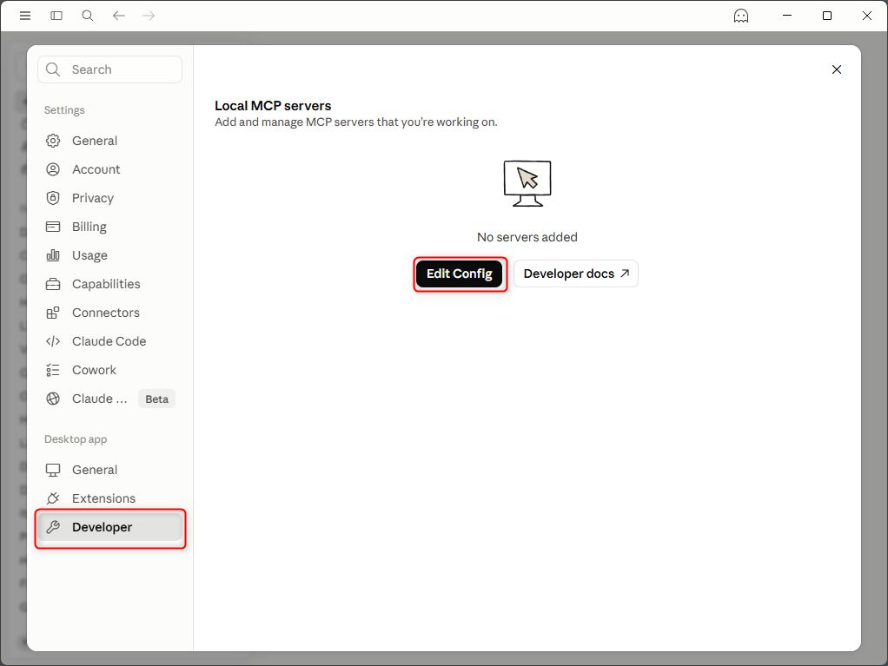888x666 pixels.
Task: Minimize the application window
Action: [787, 16]
